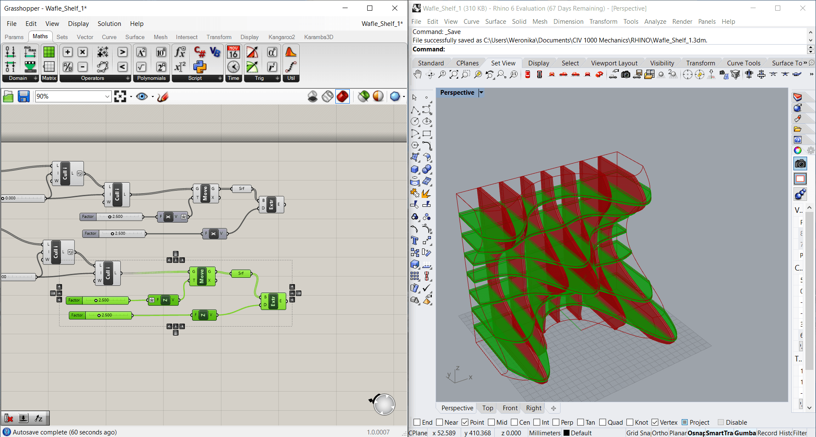Viewport: 816px width, 437px height.
Task: Select the C# script component icon
Action: (x=200, y=52)
